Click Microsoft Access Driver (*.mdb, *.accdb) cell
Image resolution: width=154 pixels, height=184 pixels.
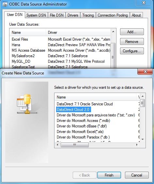[79, 50]
